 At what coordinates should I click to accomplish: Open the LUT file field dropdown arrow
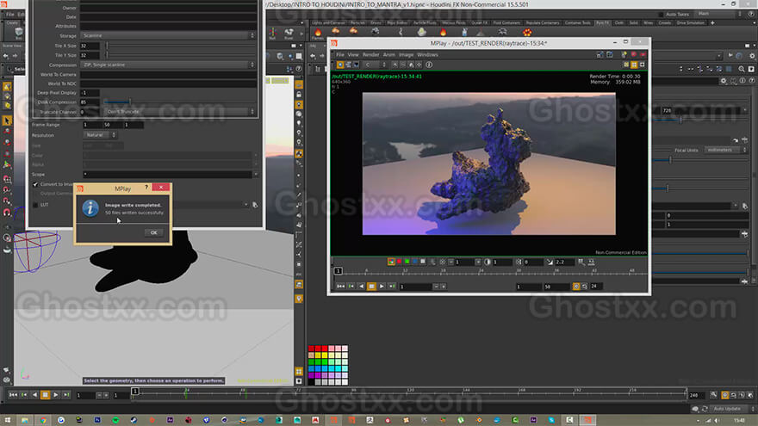click(x=246, y=205)
